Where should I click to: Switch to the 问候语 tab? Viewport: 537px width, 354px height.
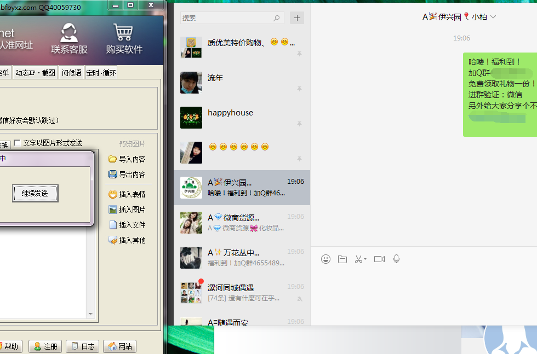pos(71,72)
